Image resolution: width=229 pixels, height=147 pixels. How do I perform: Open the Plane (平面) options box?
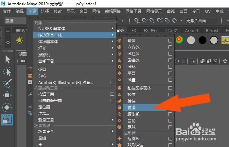(170, 73)
